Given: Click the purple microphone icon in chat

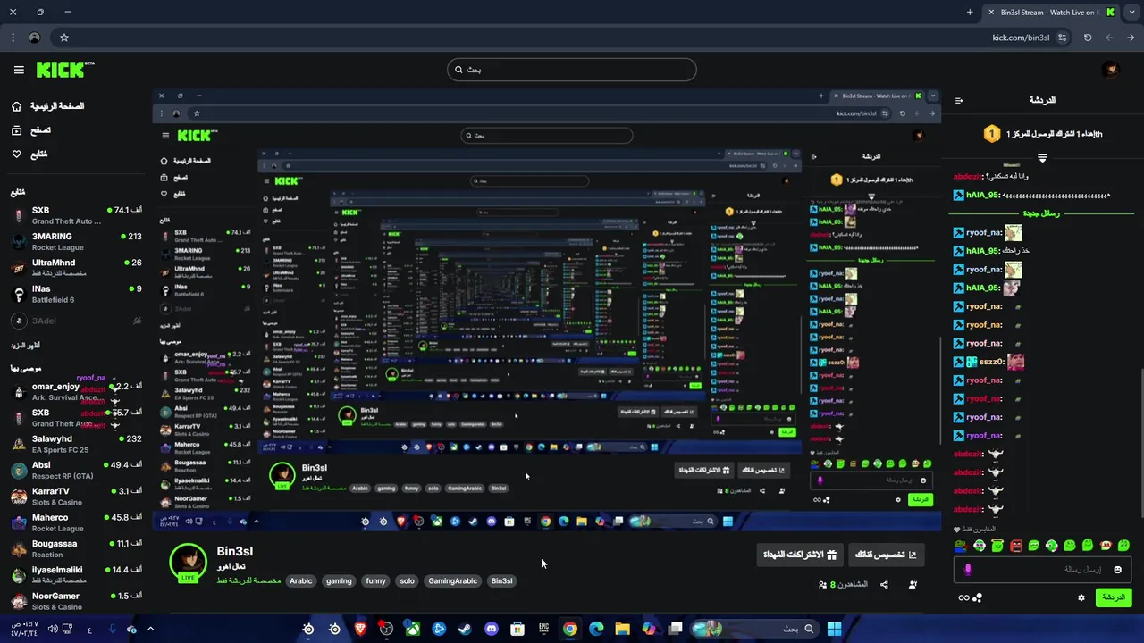Looking at the screenshot, I should [968, 569].
